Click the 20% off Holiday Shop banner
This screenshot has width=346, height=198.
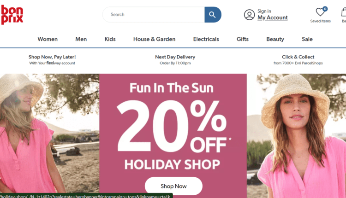coord(173,128)
